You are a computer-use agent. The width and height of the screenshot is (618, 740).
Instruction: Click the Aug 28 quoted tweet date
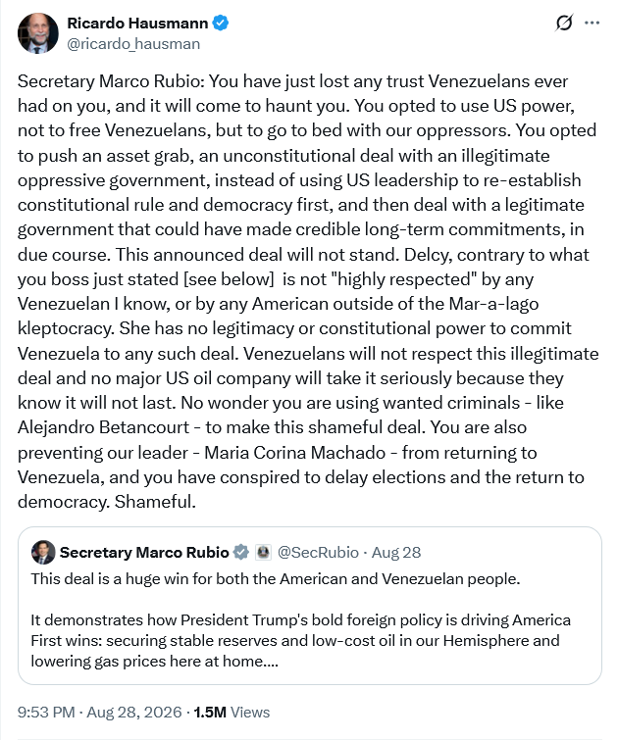point(396,552)
